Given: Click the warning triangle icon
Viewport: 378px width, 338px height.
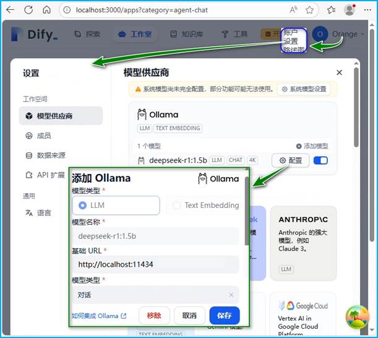Looking at the screenshot, I should click(138, 89).
